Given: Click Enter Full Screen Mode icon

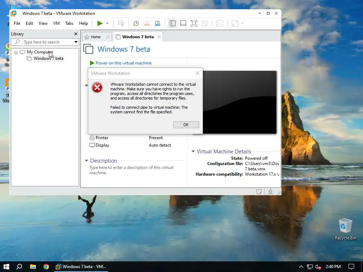Looking at the screenshot, I should click(x=194, y=23).
